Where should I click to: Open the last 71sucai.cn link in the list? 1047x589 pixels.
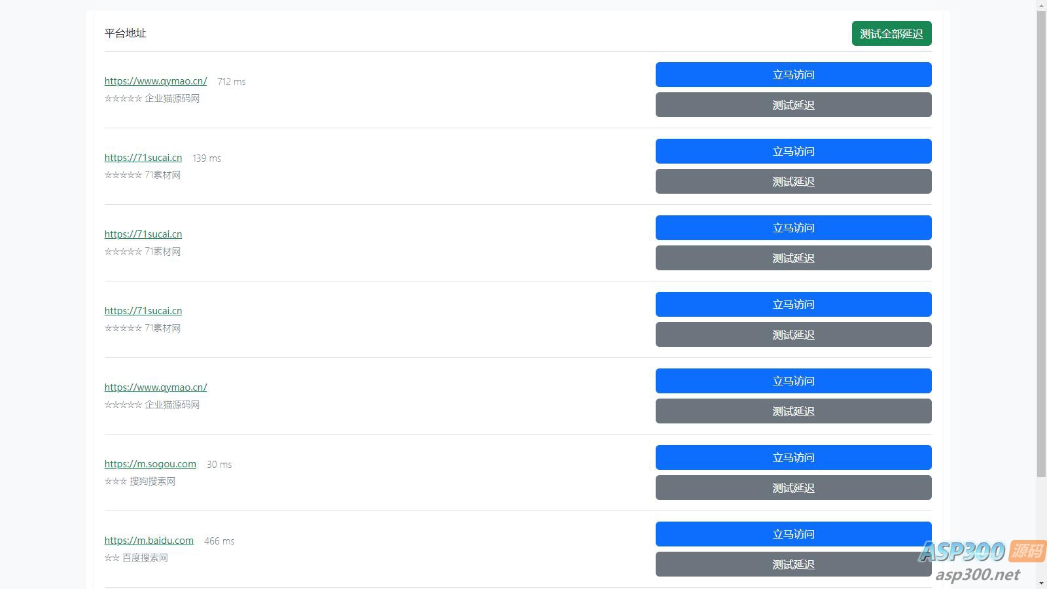143,311
